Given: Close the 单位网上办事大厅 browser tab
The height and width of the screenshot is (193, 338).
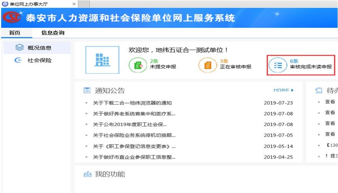Looking at the screenshot, I should 74,4.
